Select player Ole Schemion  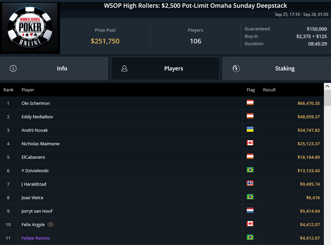click(36, 103)
